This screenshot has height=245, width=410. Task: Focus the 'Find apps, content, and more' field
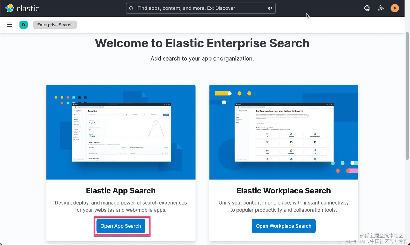tap(201, 8)
